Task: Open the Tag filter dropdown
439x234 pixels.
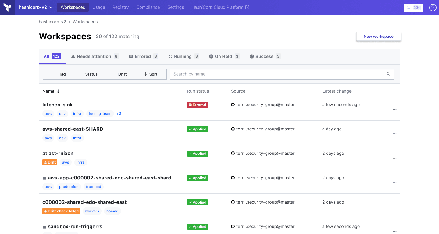Action: (x=59, y=74)
